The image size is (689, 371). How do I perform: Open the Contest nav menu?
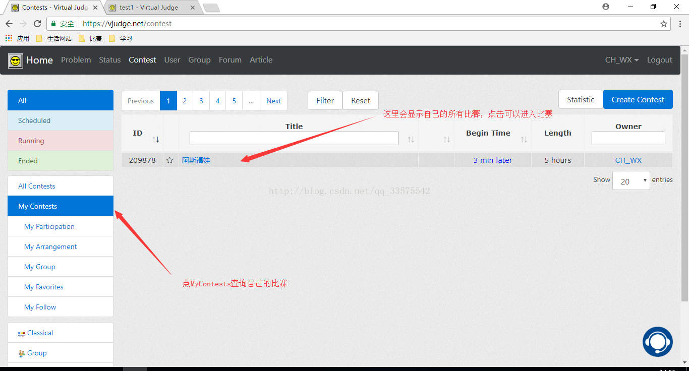point(142,60)
